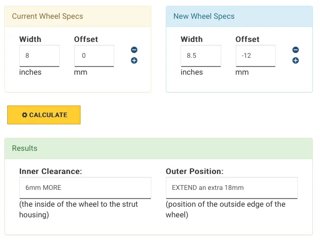The image size is (320, 240).
Task: Click the Offset label under New Wheel Specs
Action: point(247,39)
